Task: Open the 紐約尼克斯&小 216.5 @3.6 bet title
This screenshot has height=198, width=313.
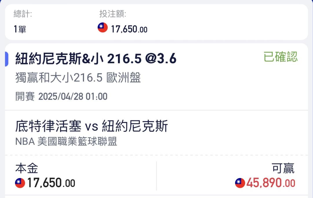Action: pyautogui.click(x=96, y=59)
